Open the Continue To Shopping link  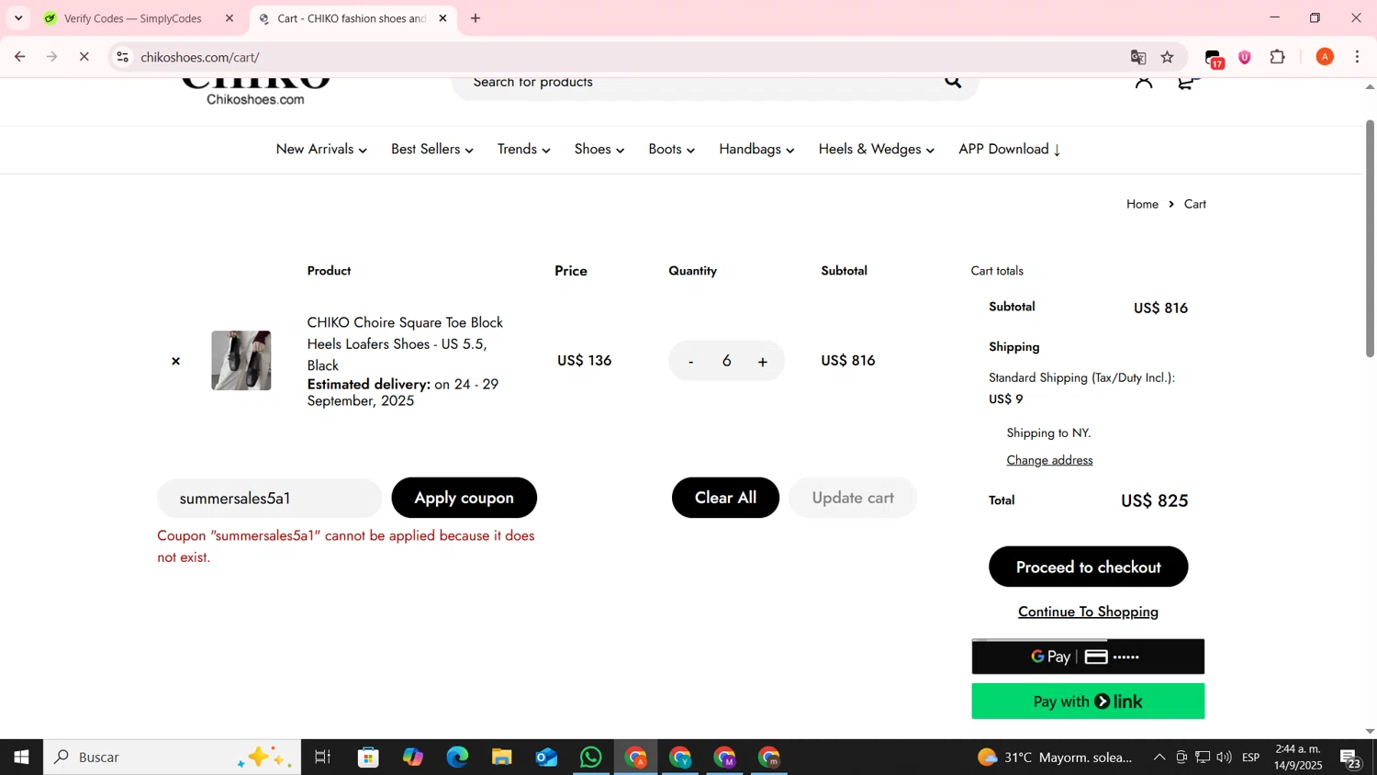(1088, 612)
